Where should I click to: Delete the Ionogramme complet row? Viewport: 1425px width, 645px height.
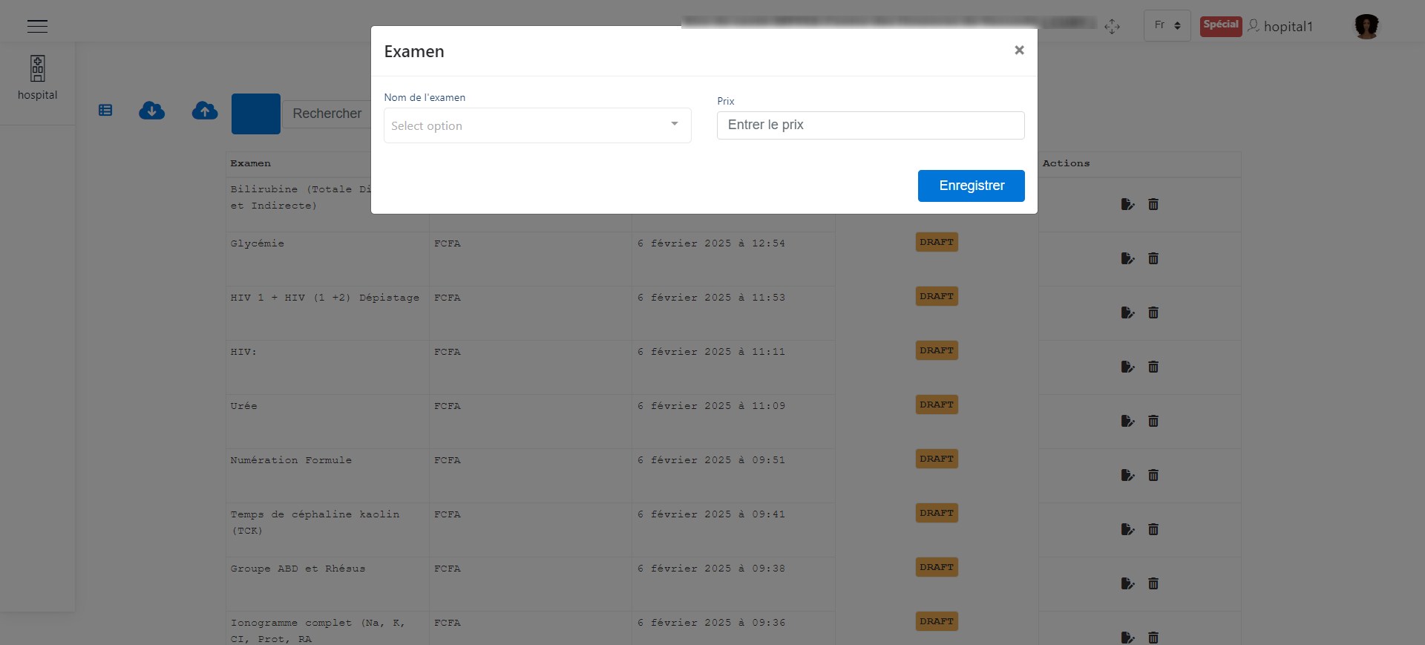(1153, 638)
